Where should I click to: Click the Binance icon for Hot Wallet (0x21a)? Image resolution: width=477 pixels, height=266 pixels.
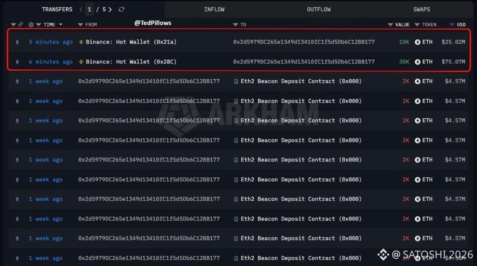pos(81,42)
